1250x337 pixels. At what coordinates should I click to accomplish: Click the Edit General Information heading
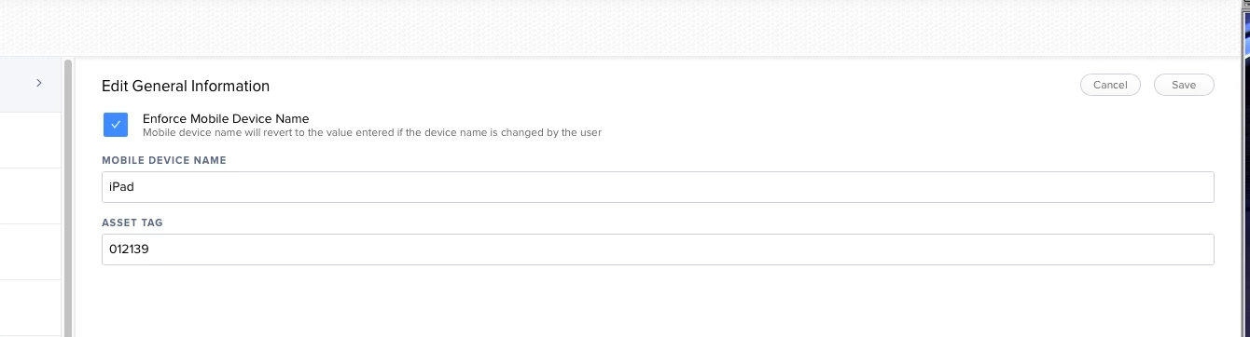pos(186,86)
